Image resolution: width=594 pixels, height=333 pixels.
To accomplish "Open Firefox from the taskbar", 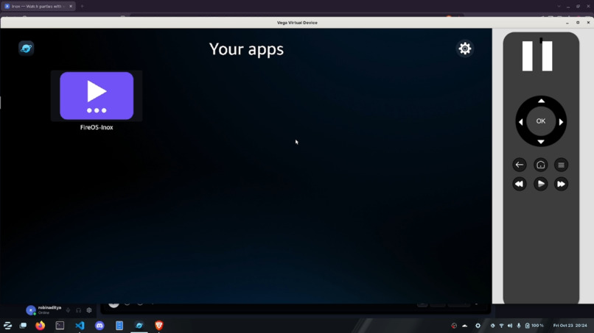I will (x=40, y=326).
